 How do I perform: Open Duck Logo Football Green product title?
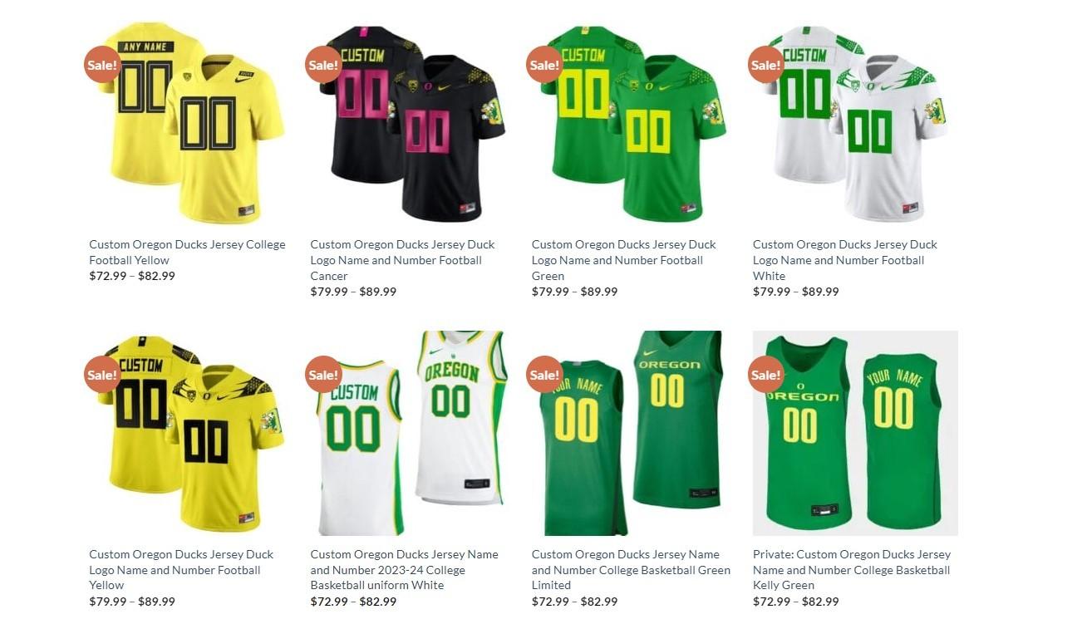624,260
